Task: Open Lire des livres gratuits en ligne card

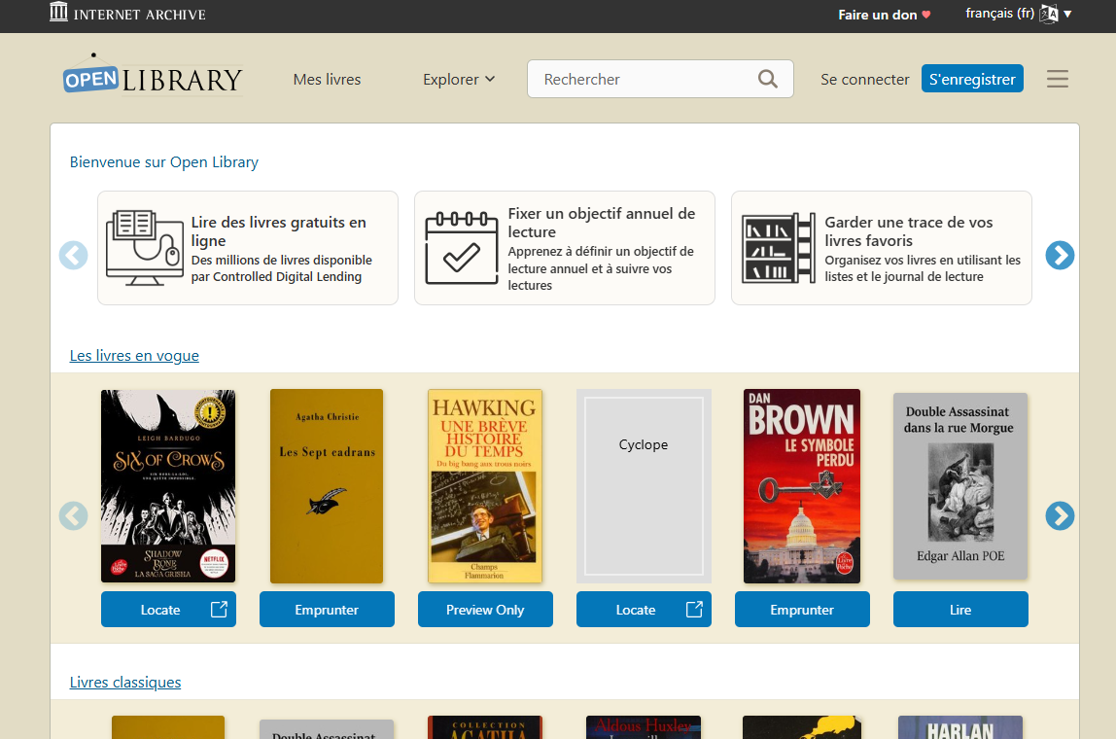Action: 248,248
